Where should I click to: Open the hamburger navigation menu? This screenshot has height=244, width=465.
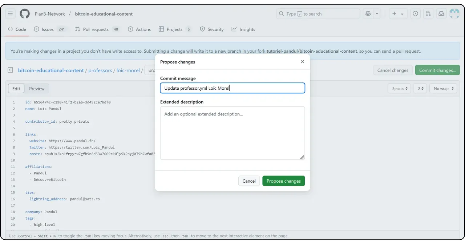(10, 14)
